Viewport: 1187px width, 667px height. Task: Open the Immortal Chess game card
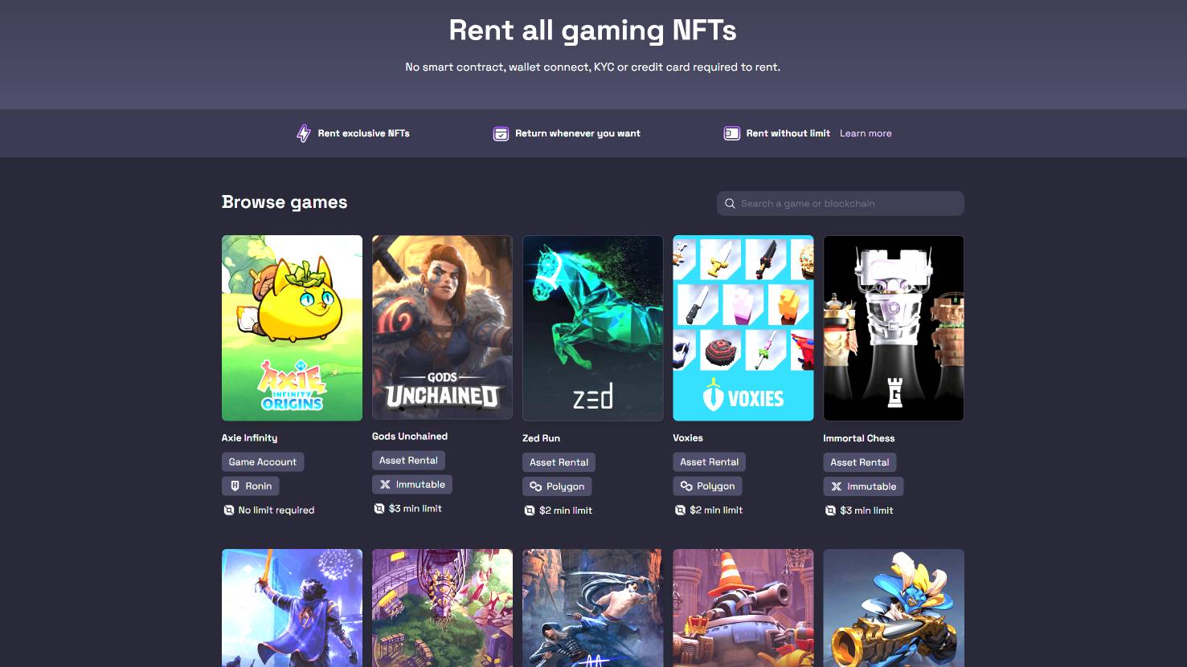point(893,327)
